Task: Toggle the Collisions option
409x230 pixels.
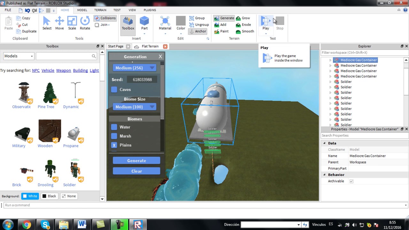Action: (x=105, y=18)
